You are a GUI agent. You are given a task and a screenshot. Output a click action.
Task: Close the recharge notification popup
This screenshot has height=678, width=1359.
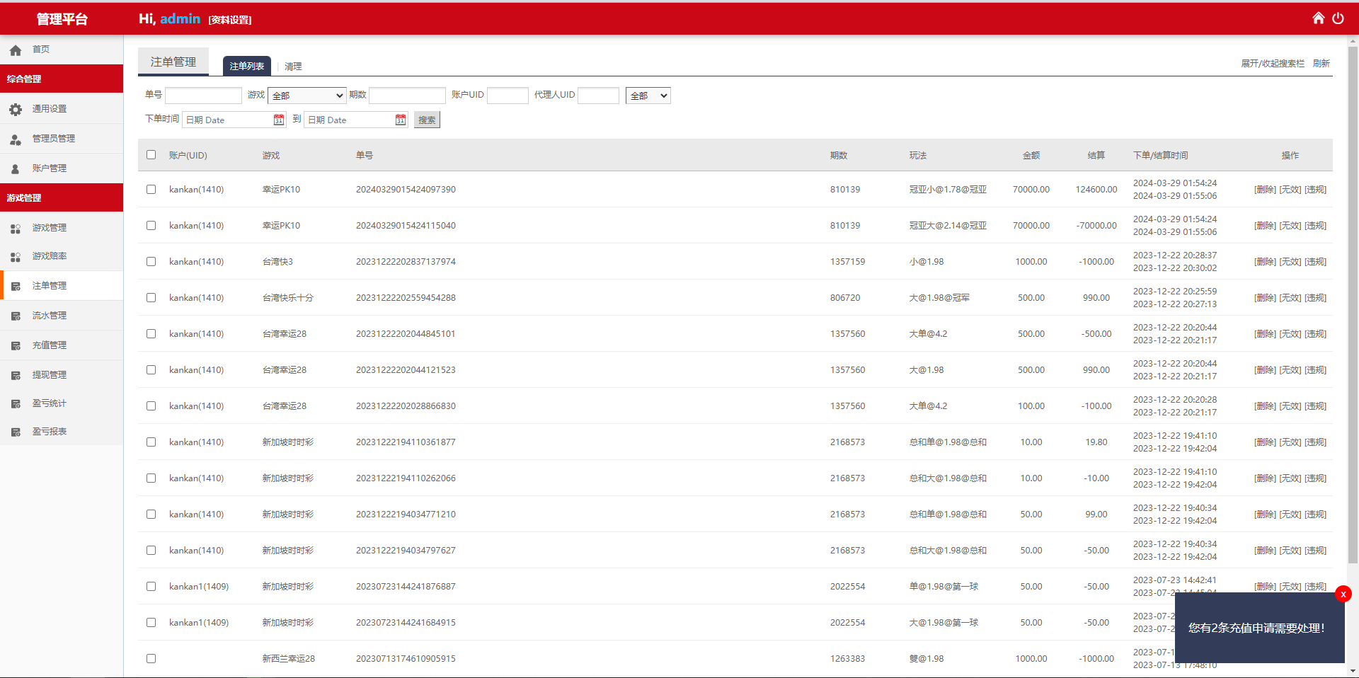(1343, 594)
